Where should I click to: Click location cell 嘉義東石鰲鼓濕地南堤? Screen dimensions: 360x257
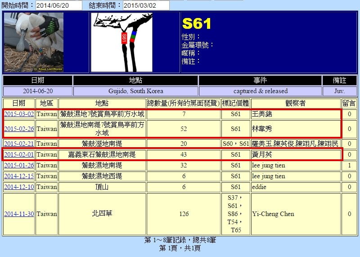pos(102,154)
